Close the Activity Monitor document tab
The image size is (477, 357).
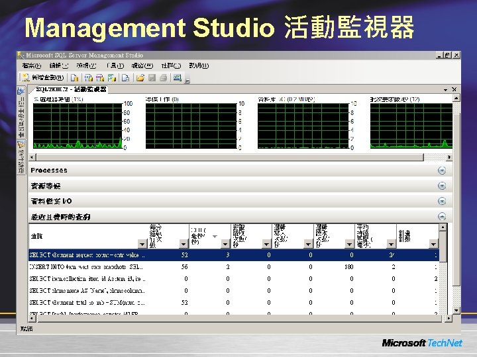click(454, 89)
